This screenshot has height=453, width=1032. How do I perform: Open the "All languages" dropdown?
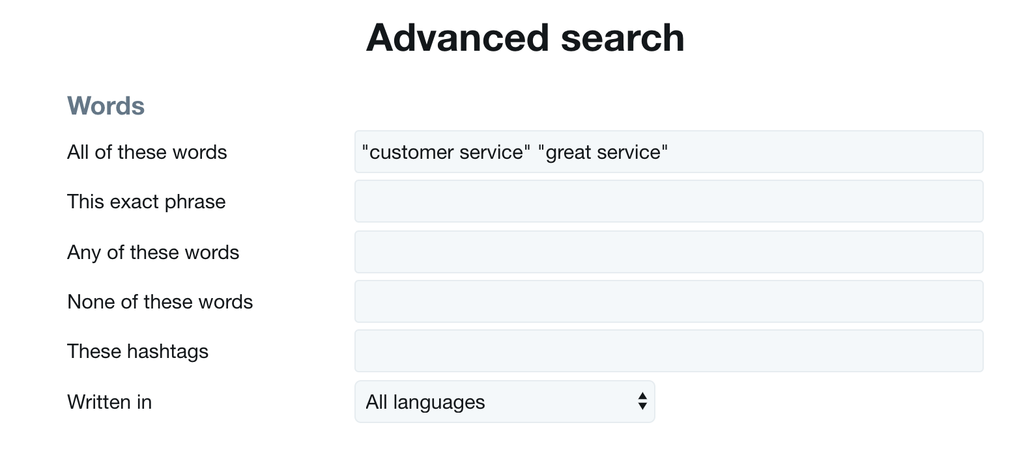tap(504, 402)
